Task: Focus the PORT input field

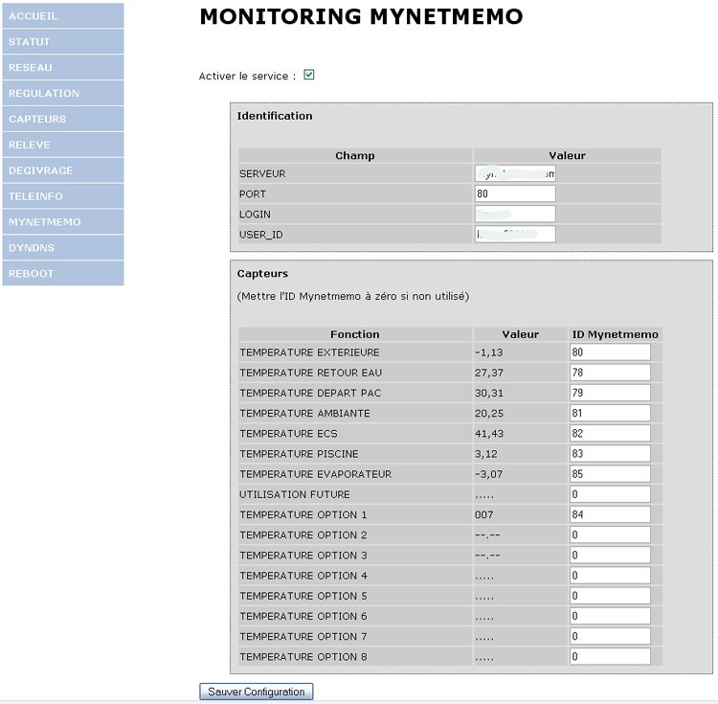Action: point(515,193)
